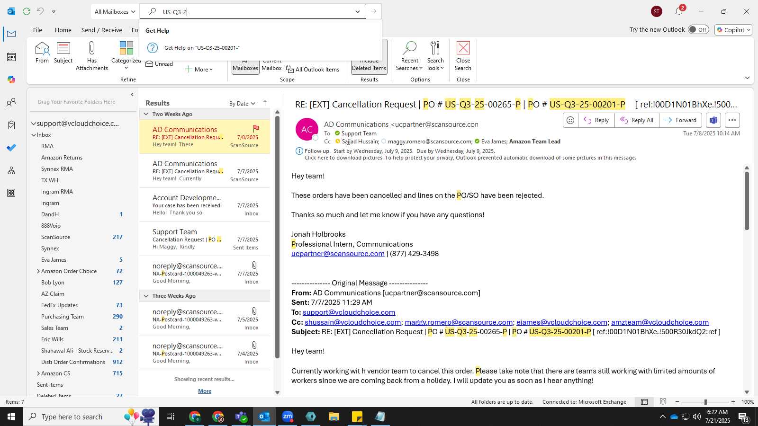Open the People contacts icon
This screenshot has width=758, height=426.
[11, 102]
